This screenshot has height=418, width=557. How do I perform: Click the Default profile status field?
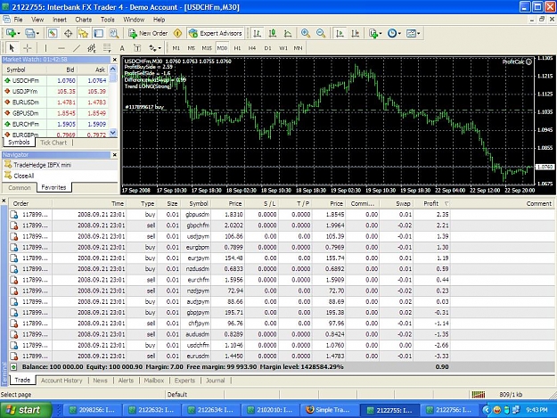(194, 394)
